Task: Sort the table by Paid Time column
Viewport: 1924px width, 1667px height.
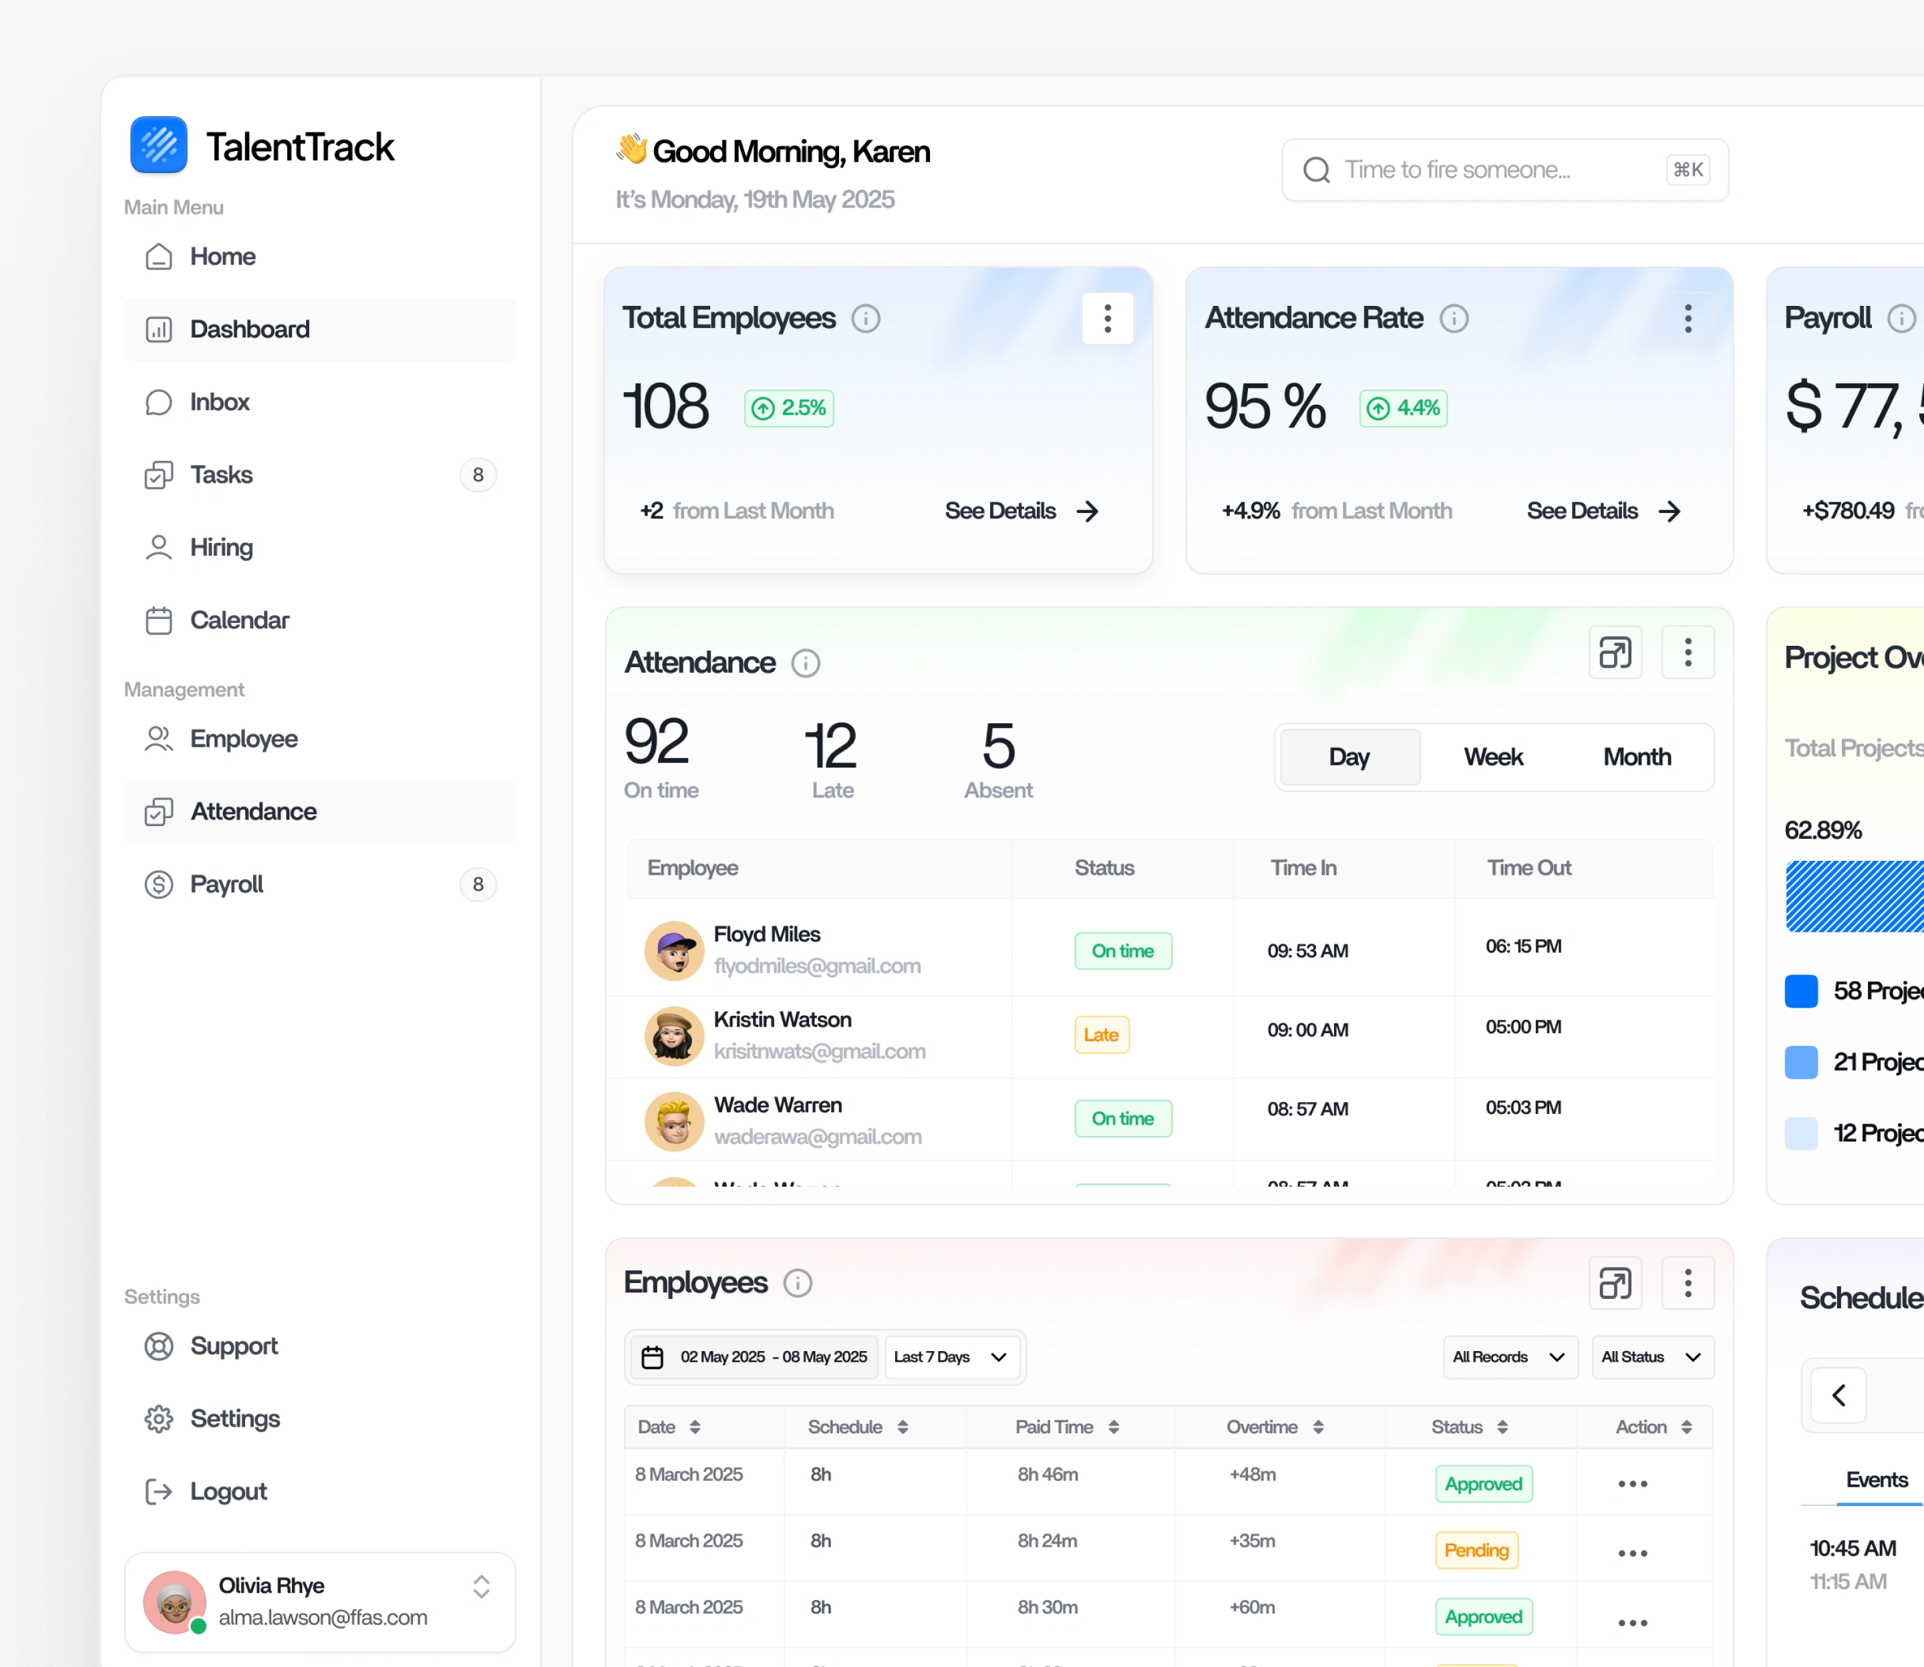Action: (x=1114, y=1427)
